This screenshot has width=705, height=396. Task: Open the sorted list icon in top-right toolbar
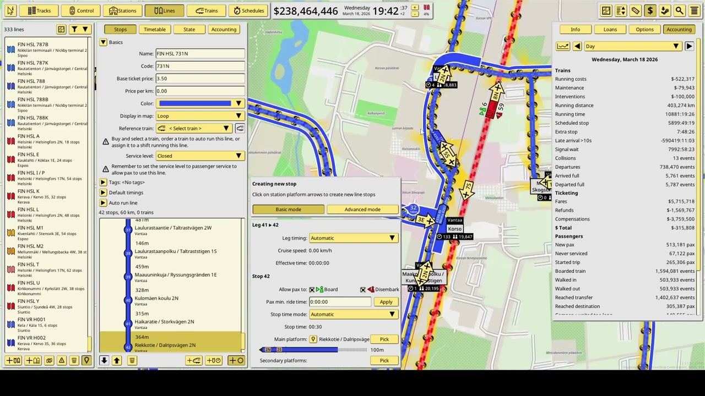(621, 10)
